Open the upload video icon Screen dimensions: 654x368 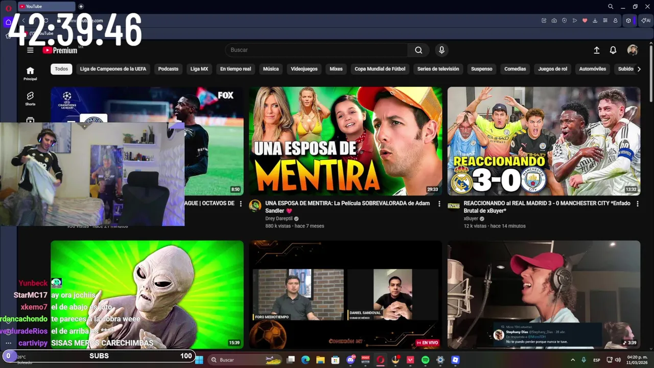tap(596, 50)
